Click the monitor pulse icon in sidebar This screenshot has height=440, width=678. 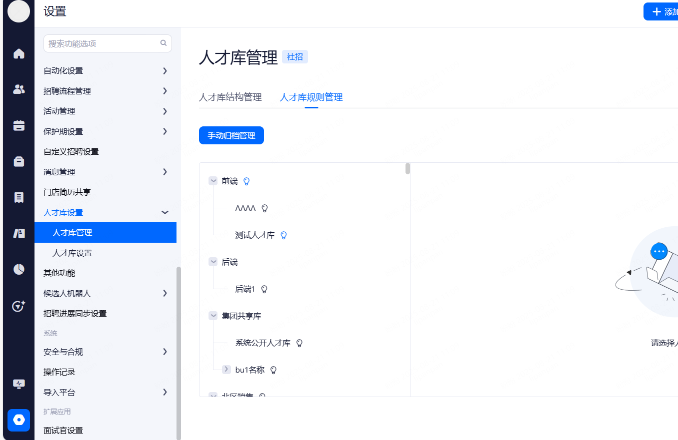point(19,384)
